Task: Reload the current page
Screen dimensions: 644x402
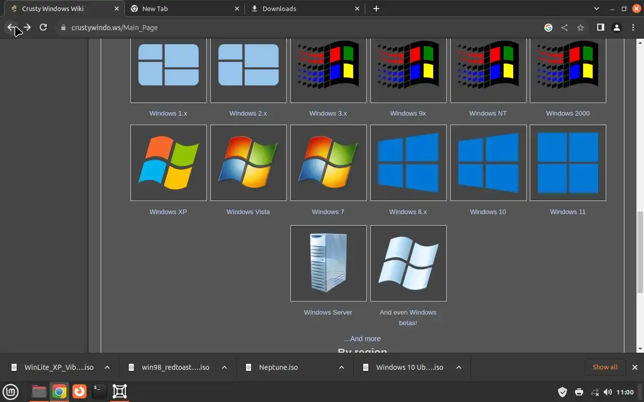Action: pos(43,28)
